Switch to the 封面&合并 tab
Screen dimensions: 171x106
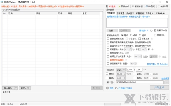(x=160, y=13)
